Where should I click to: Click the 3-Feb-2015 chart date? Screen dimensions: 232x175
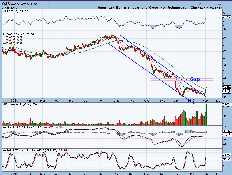pos(10,7)
